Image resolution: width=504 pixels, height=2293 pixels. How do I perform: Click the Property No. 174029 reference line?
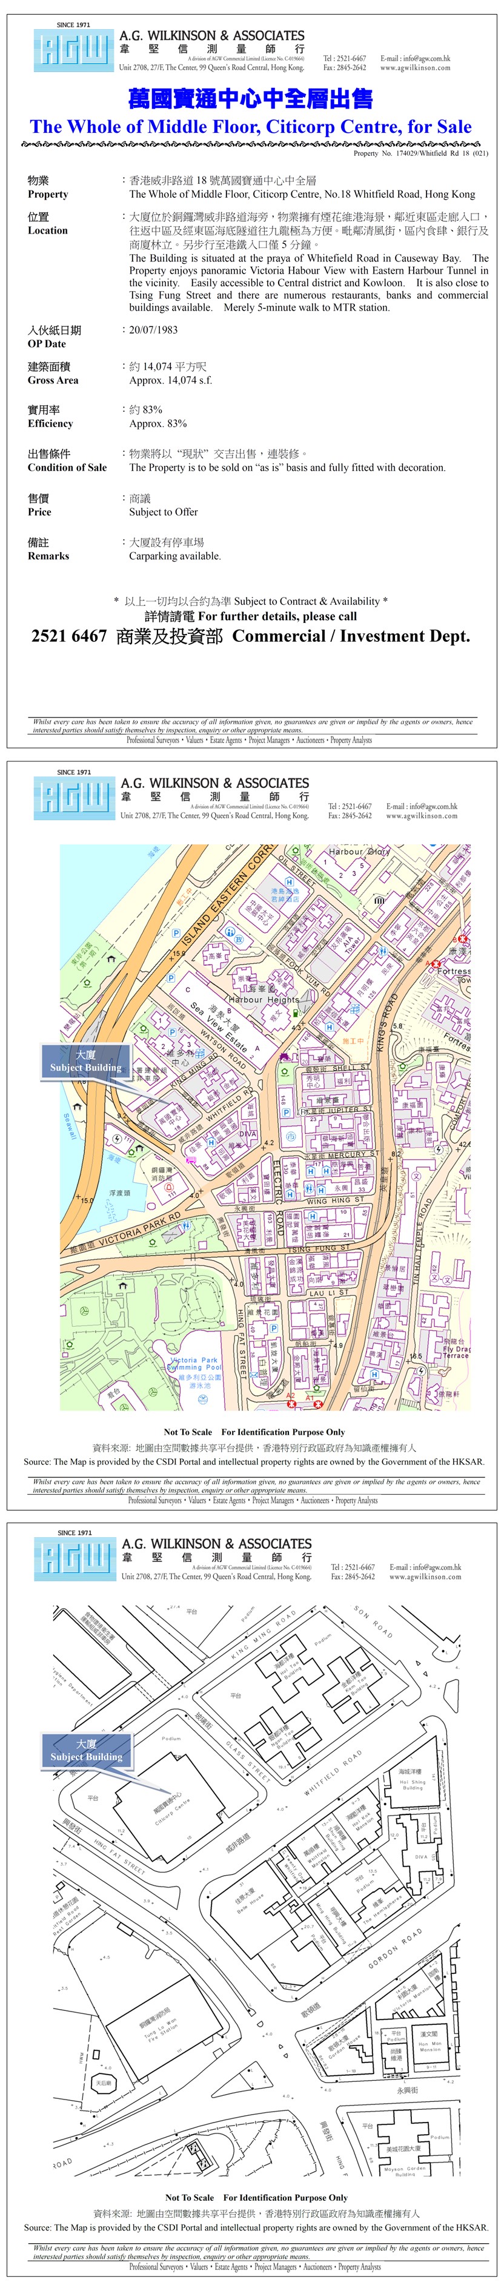(x=420, y=153)
